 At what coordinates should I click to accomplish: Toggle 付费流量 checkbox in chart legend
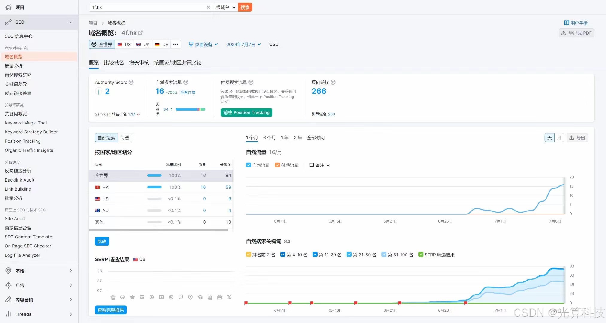pos(277,165)
